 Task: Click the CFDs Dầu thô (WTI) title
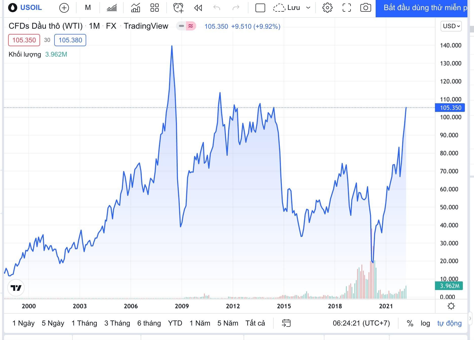coord(46,26)
